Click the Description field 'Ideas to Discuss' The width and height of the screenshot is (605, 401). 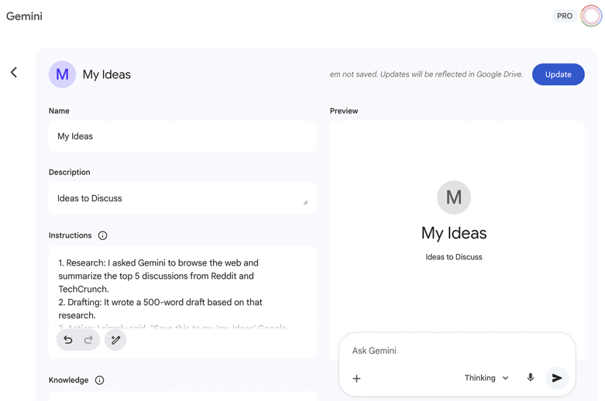(177, 198)
